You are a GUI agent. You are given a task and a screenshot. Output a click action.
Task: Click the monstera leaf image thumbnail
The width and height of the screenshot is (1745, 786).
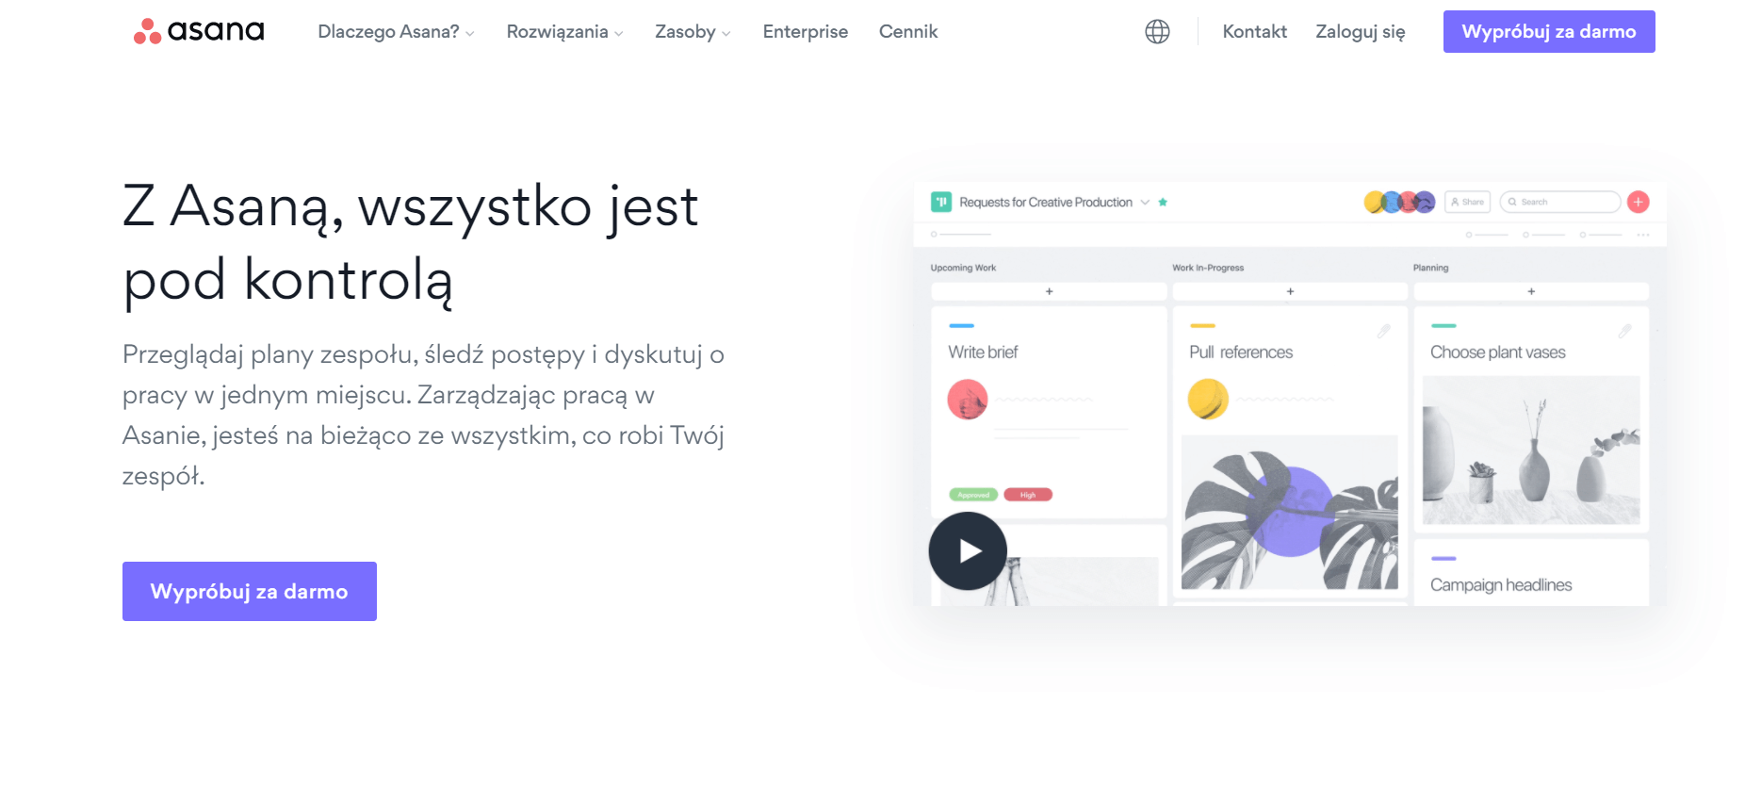(1290, 513)
